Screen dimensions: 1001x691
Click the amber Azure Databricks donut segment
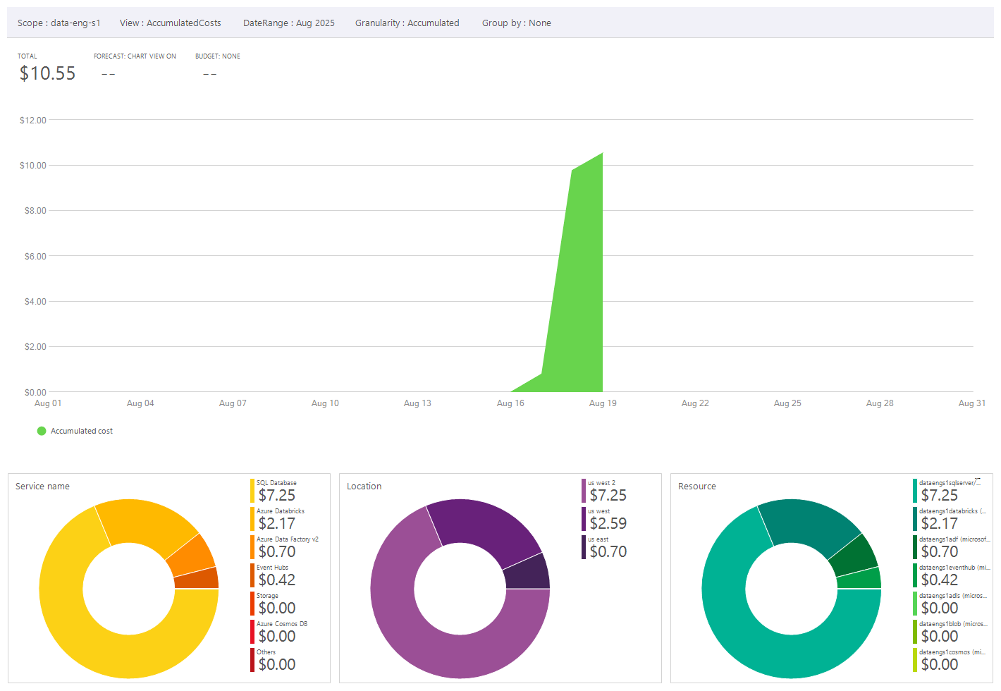pos(145,522)
